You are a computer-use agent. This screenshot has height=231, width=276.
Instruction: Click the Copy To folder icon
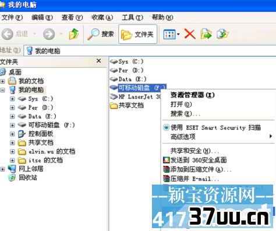[222, 34]
